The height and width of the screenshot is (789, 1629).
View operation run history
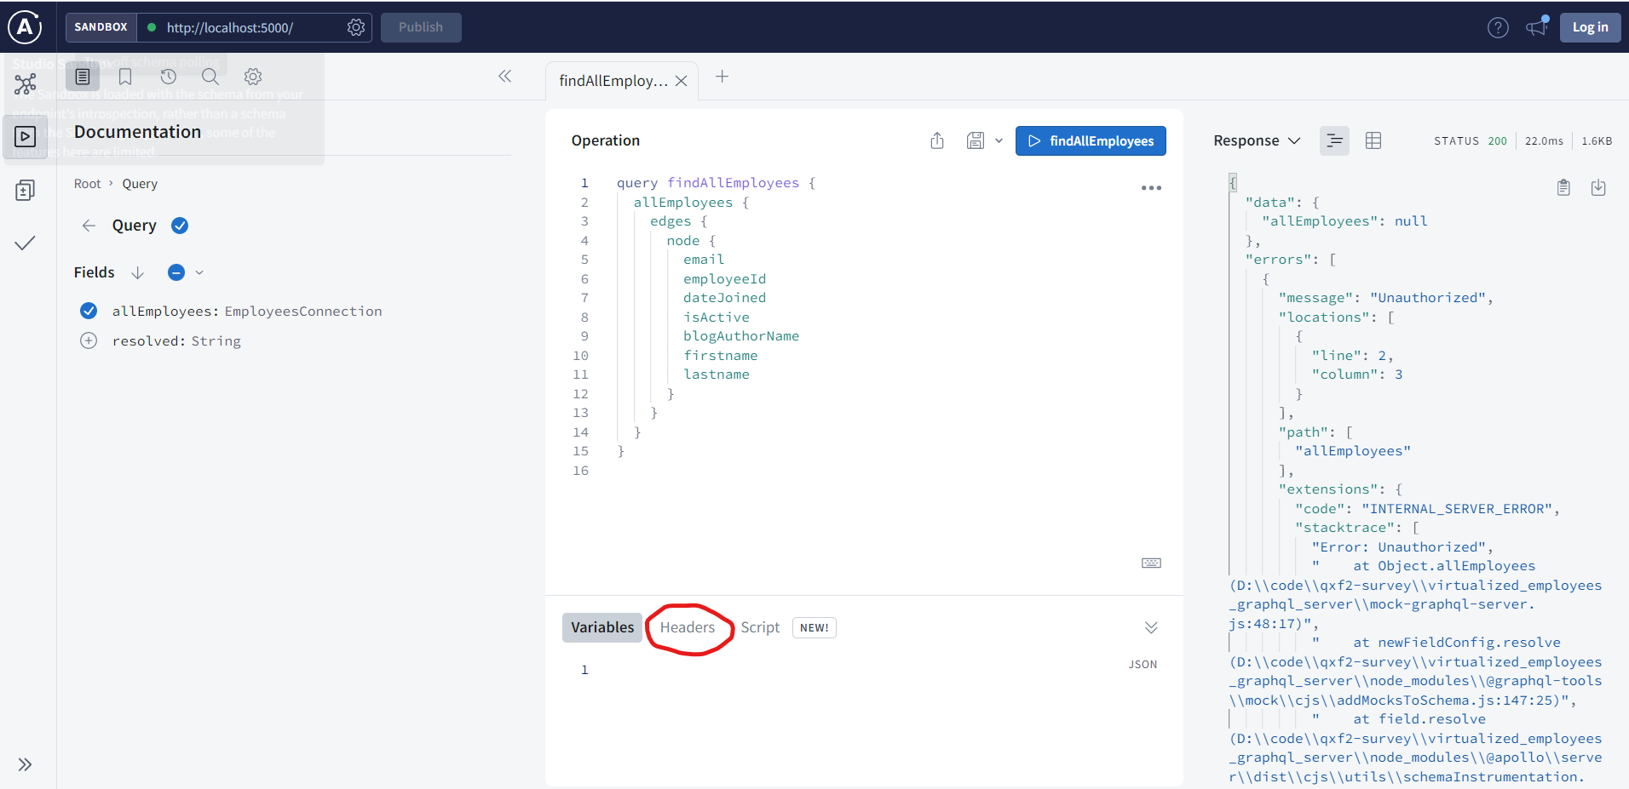point(168,77)
